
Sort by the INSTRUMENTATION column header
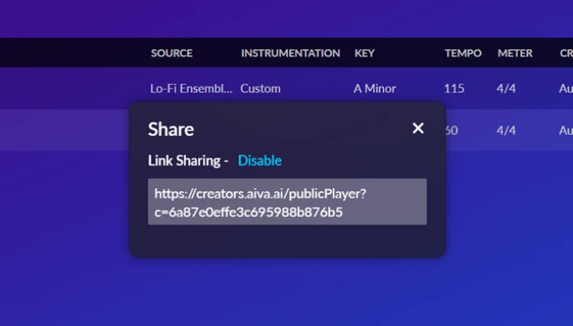tap(291, 53)
